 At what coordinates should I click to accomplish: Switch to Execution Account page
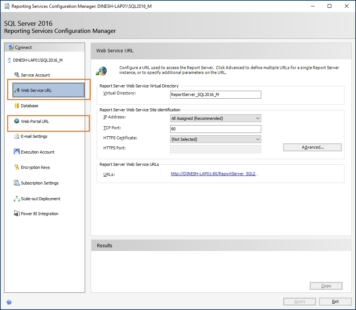[38, 152]
